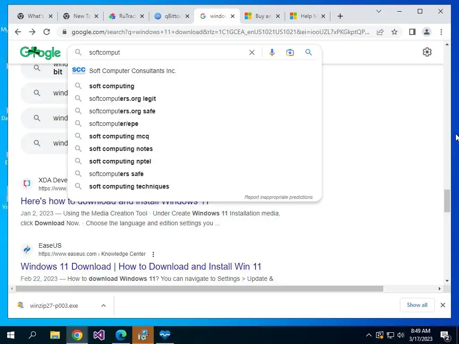
Task: Switch to the What's New tab
Action: [35, 16]
